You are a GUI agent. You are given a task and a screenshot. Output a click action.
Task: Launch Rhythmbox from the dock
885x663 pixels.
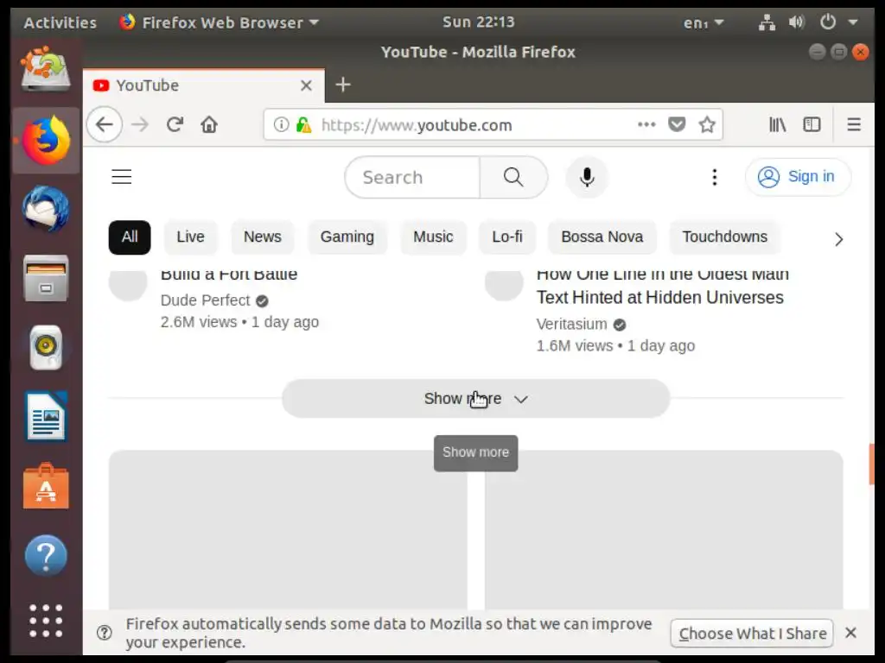coord(46,347)
